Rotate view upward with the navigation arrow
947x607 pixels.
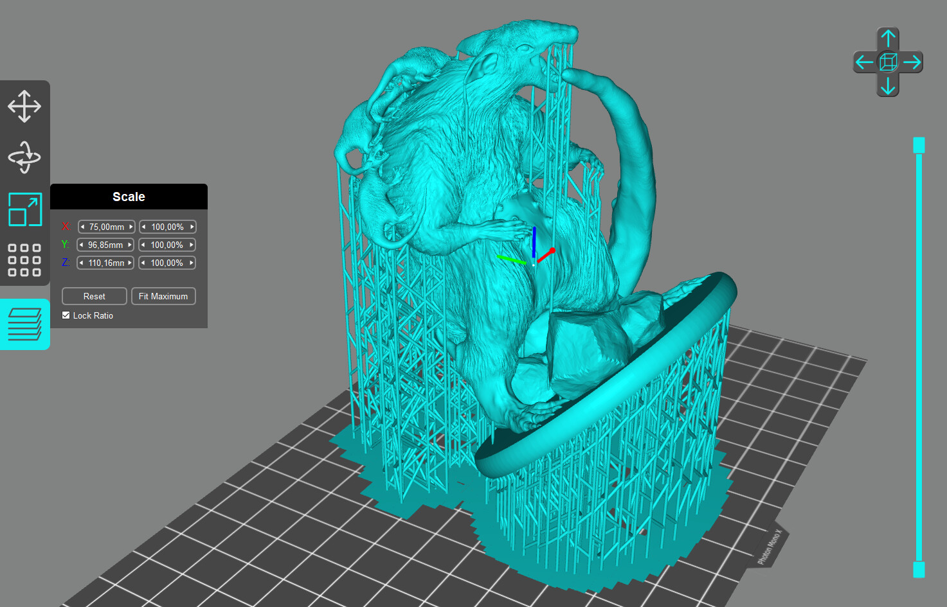pyautogui.click(x=888, y=39)
